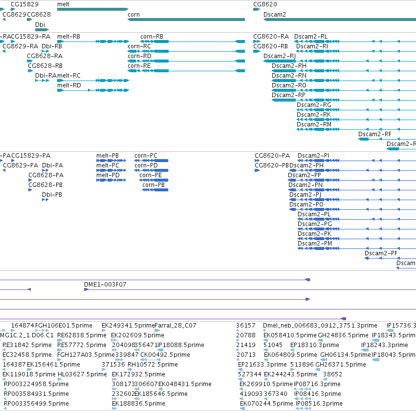416x411 pixels.
Task: Select protein Dscam2-PJ
Action: [x=306, y=195]
